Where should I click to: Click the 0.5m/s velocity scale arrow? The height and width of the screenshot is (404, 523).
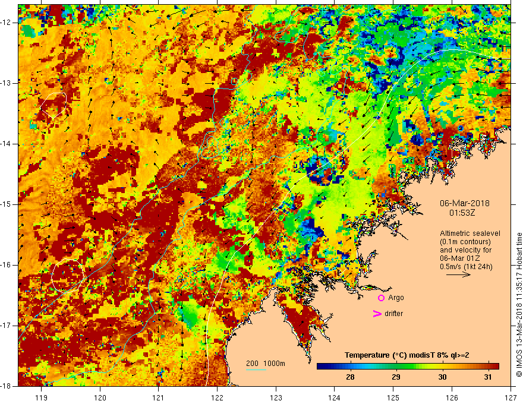(458, 274)
